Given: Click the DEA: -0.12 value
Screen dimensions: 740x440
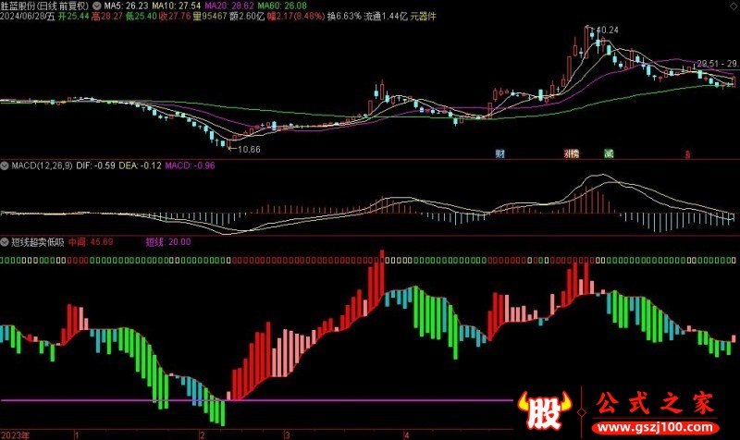Looking at the screenshot, I should click(140, 165).
